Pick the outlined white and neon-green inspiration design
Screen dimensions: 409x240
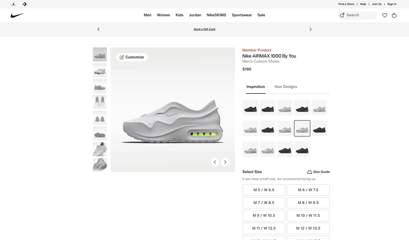pos(302,129)
